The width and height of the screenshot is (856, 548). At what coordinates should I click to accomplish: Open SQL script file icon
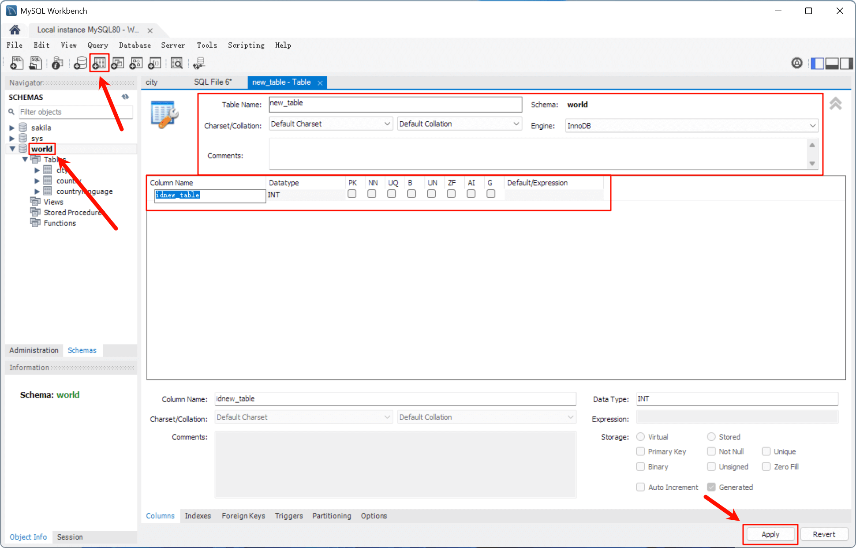tap(36, 63)
